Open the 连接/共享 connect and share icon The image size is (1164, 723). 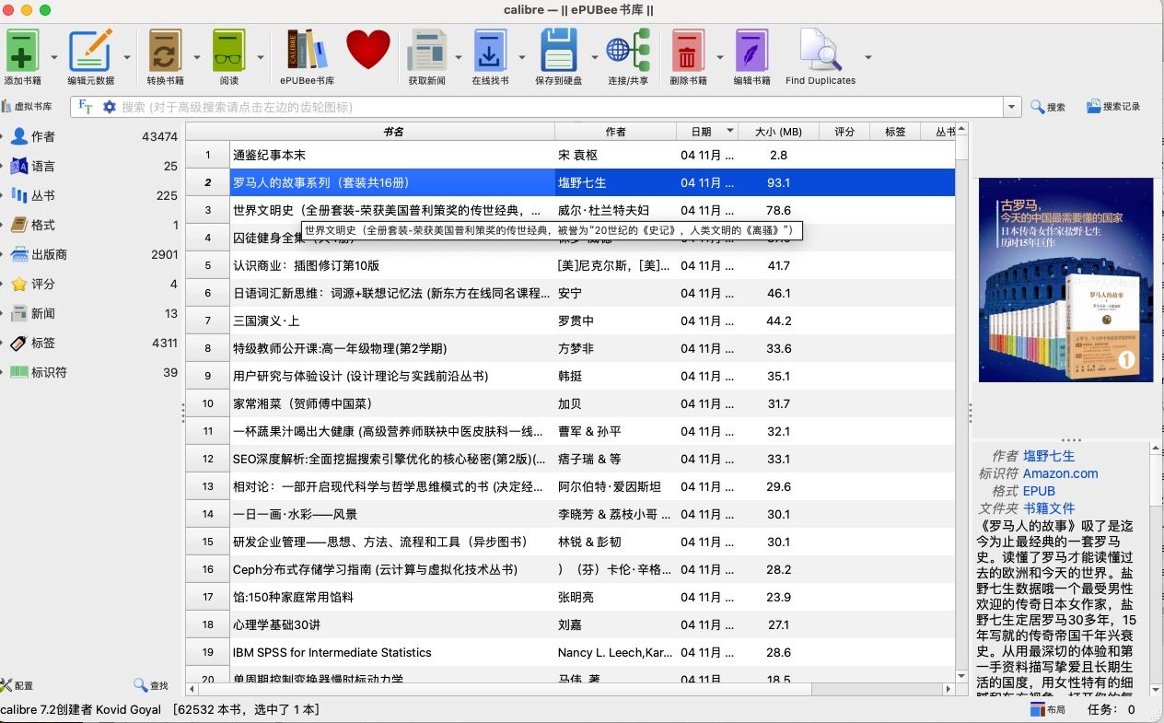[628, 50]
